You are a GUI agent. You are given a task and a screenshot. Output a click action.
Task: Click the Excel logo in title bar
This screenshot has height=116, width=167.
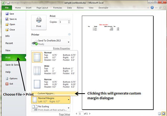4,3
